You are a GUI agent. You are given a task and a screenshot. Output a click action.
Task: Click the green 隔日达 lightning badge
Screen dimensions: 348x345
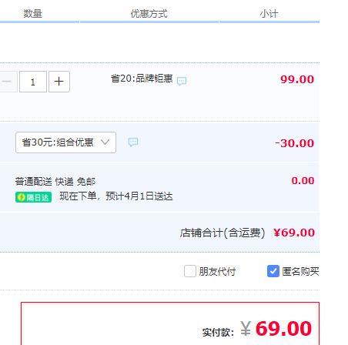click(x=33, y=197)
